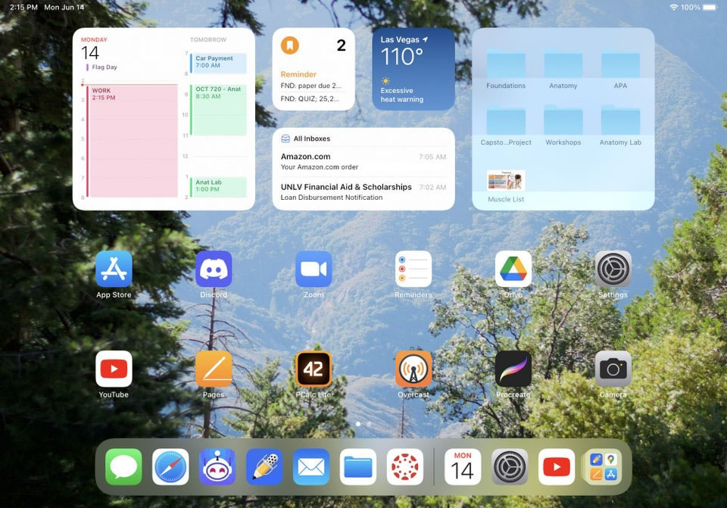The image size is (727, 508).
Task: Launch the Mail app in dock
Action: [311, 467]
